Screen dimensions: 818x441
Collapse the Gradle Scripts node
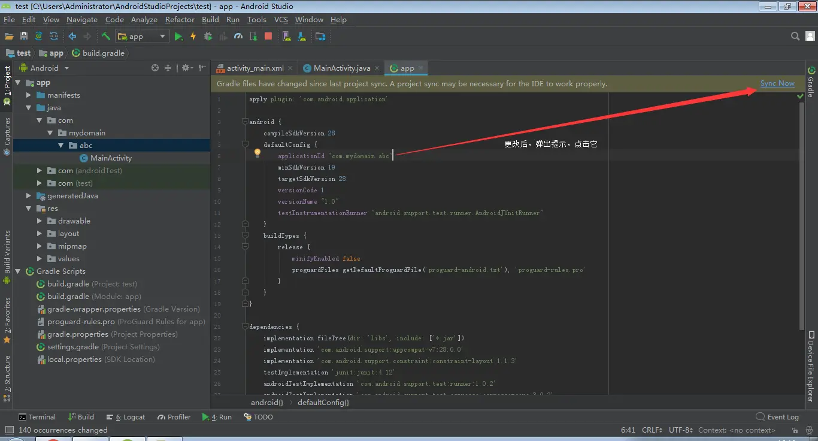(x=18, y=271)
